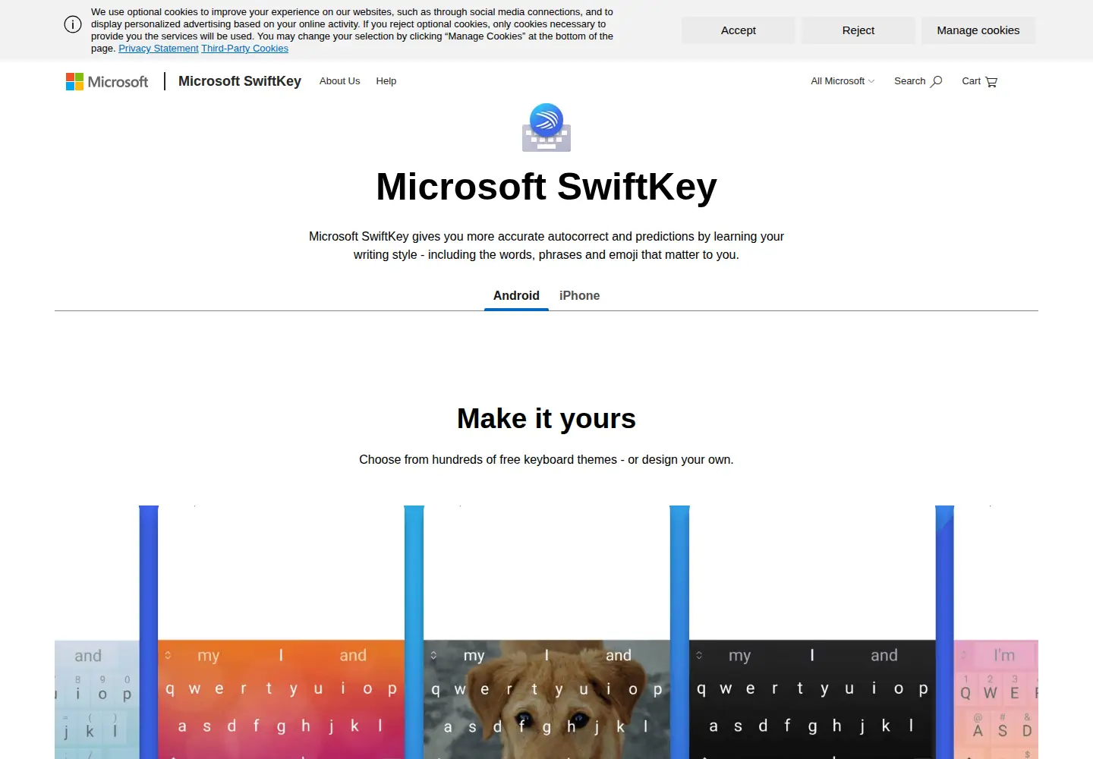1093x759 pixels.
Task: Expand the All Microsoft menu
Action: [843, 81]
